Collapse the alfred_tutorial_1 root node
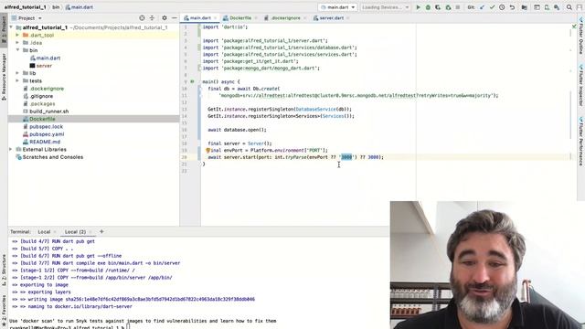Viewport: 585px width, 329px height. point(11,27)
